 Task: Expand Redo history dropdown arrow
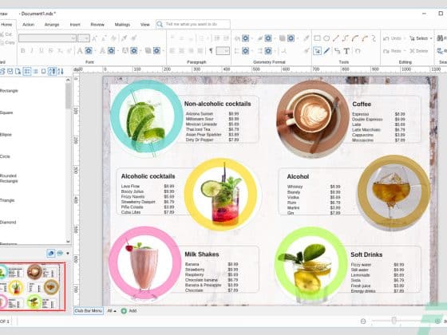(404, 51)
